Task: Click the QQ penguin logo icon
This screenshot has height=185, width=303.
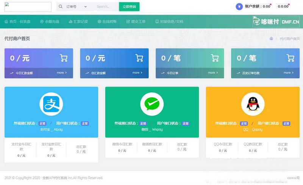Action: pos(253,104)
